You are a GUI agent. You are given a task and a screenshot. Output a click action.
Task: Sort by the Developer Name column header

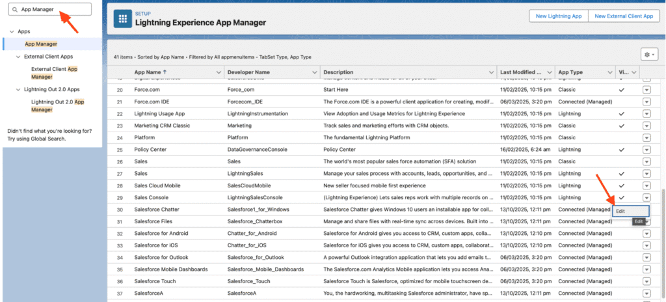[248, 72]
